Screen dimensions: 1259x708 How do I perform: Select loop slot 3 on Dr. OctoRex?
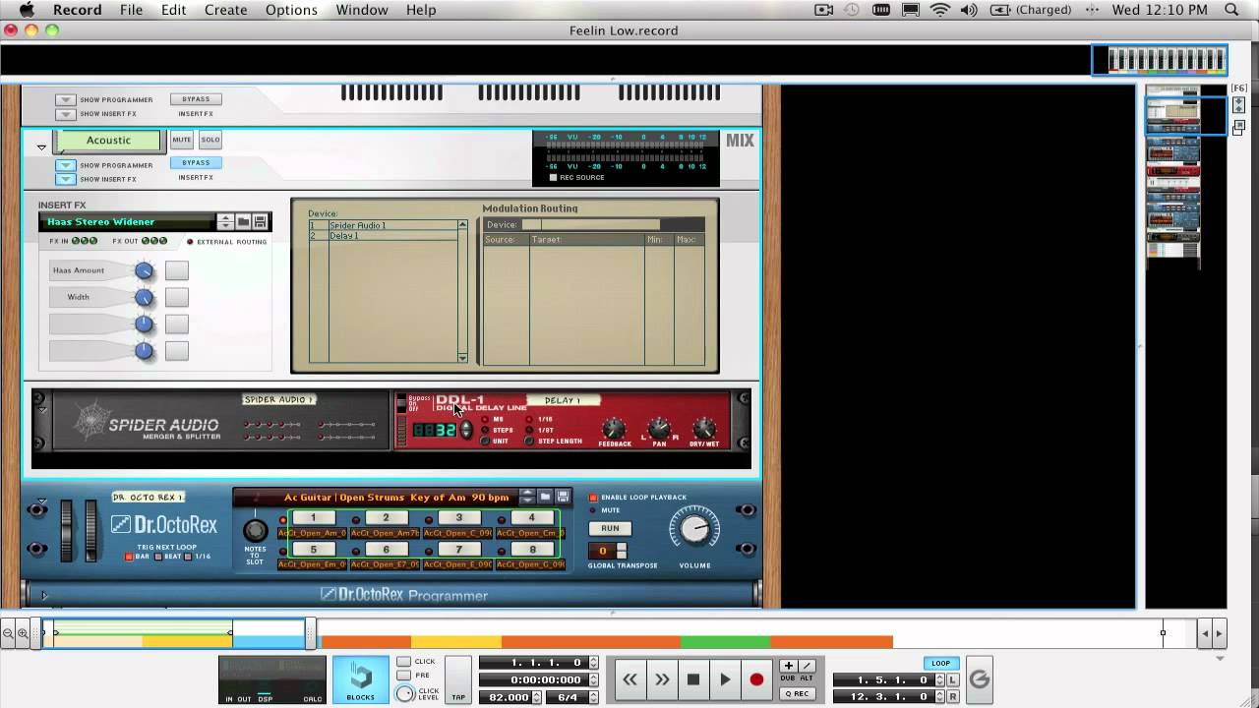pyautogui.click(x=458, y=518)
